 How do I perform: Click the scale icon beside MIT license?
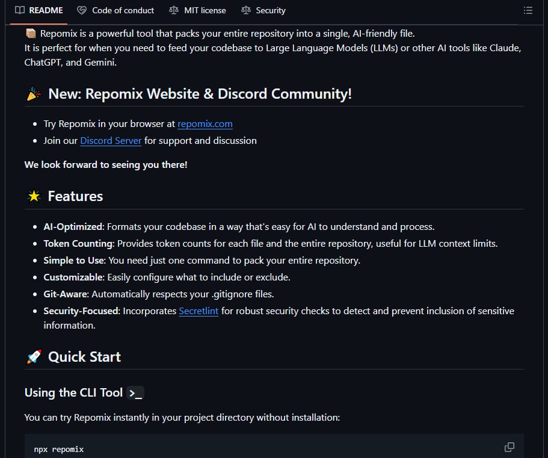174,10
